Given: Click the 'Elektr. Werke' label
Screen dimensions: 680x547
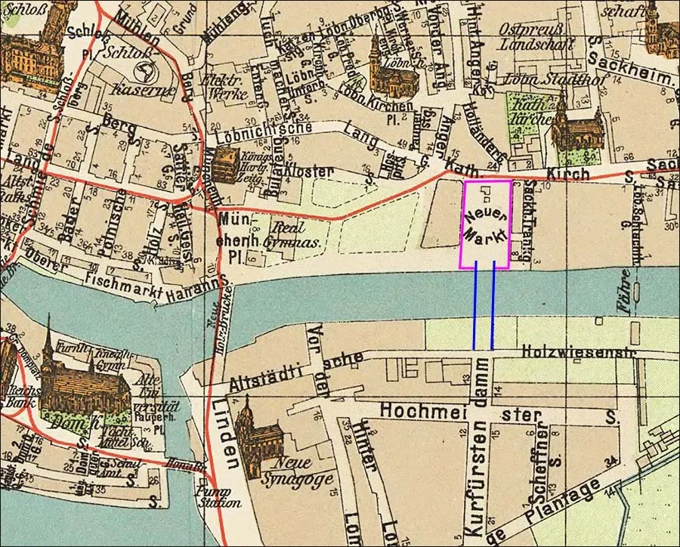Looking at the screenshot, I should (x=225, y=87).
